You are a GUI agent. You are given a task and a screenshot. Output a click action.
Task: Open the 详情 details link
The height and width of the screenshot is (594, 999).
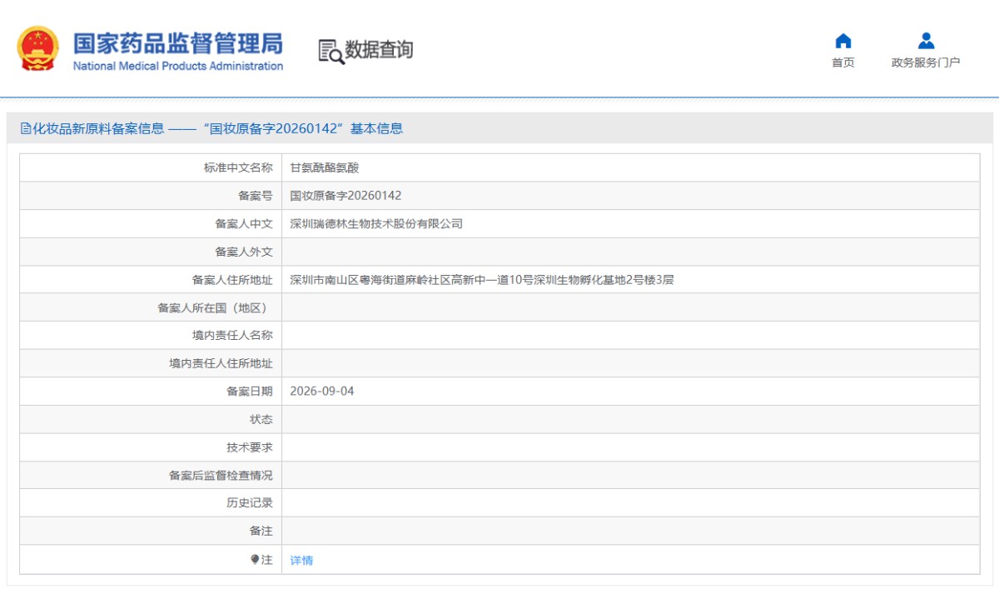[x=301, y=561]
